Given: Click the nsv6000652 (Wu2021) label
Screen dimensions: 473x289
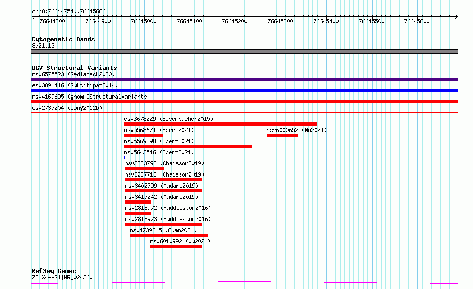Looking at the screenshot, I should pyautogui.click(x=297, y=130).
